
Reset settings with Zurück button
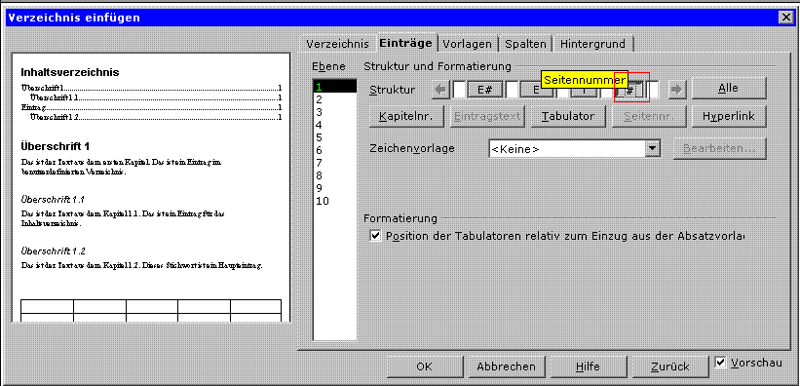tap(669, 367)
